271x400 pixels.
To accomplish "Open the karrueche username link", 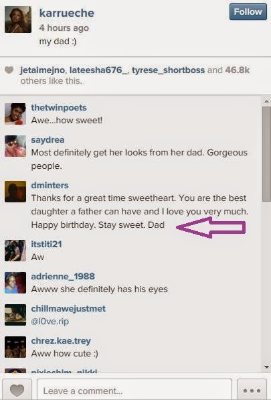I will [x=67, y=13].
